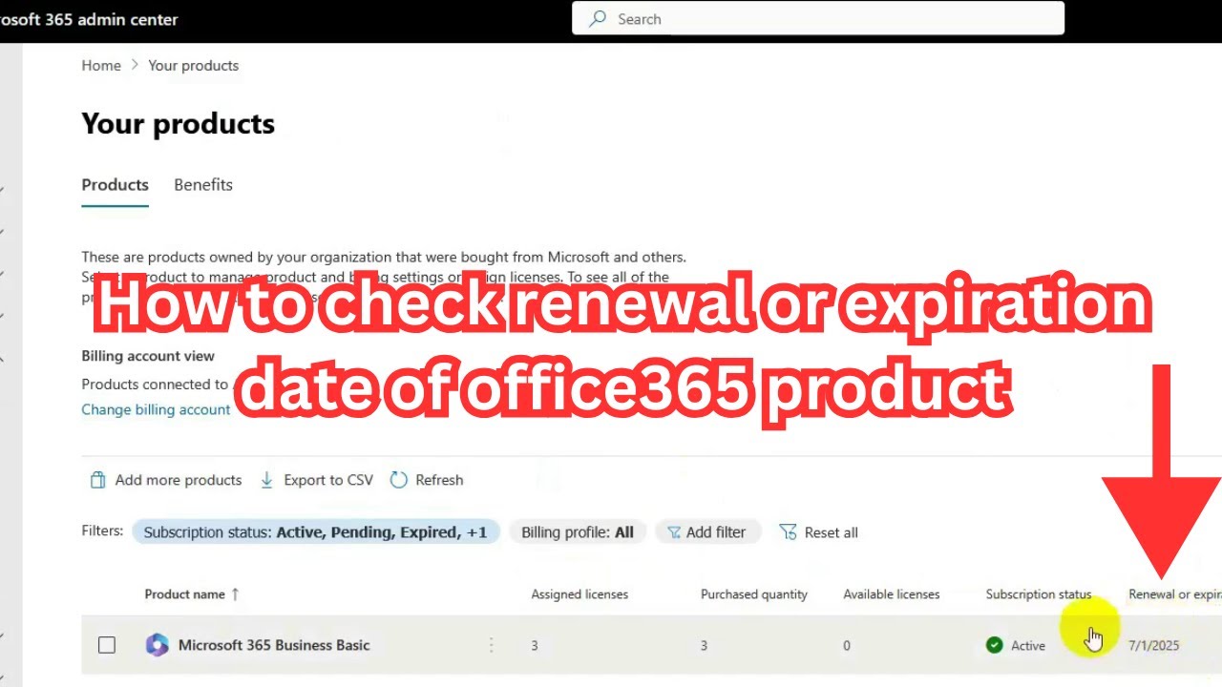1222x687 pixels.
Task: Click the Microsoft 365 Business Basic product icon
Action: [157, 645]
